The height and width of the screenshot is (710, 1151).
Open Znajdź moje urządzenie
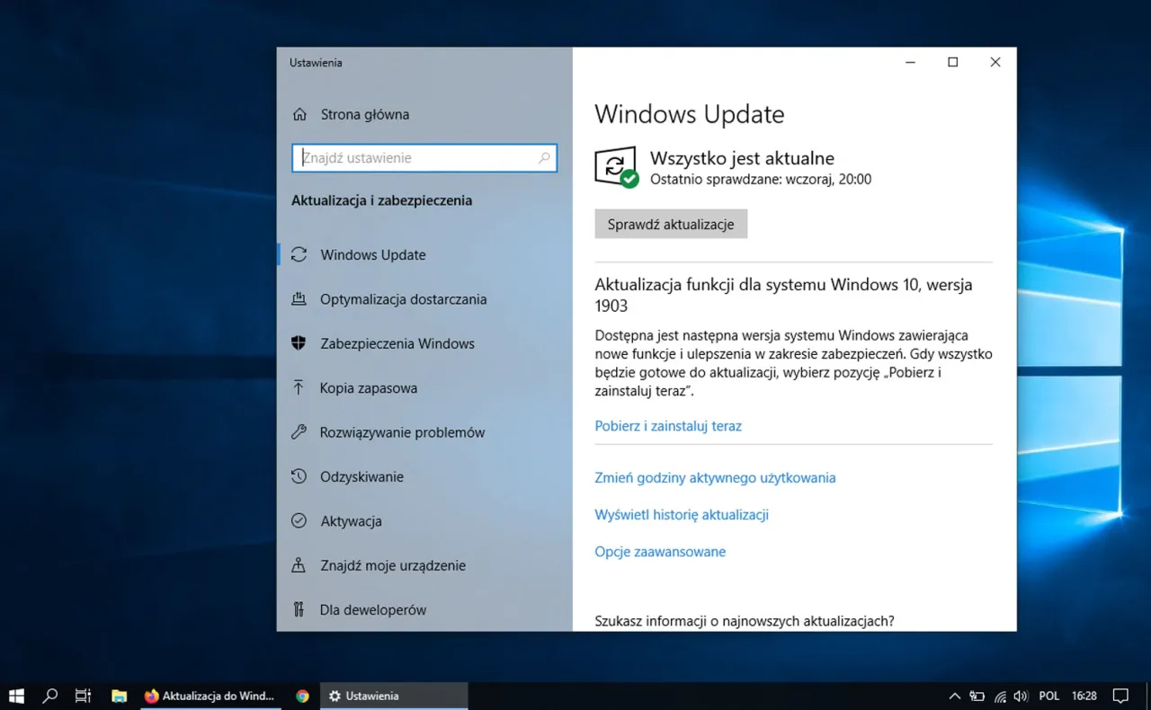pos(393,565)
